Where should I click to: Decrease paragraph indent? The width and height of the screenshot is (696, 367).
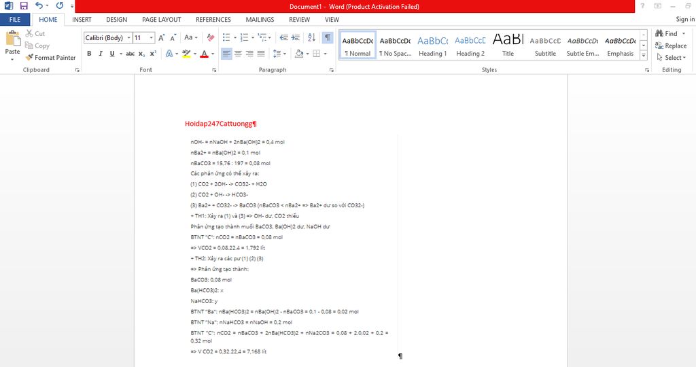283,38
